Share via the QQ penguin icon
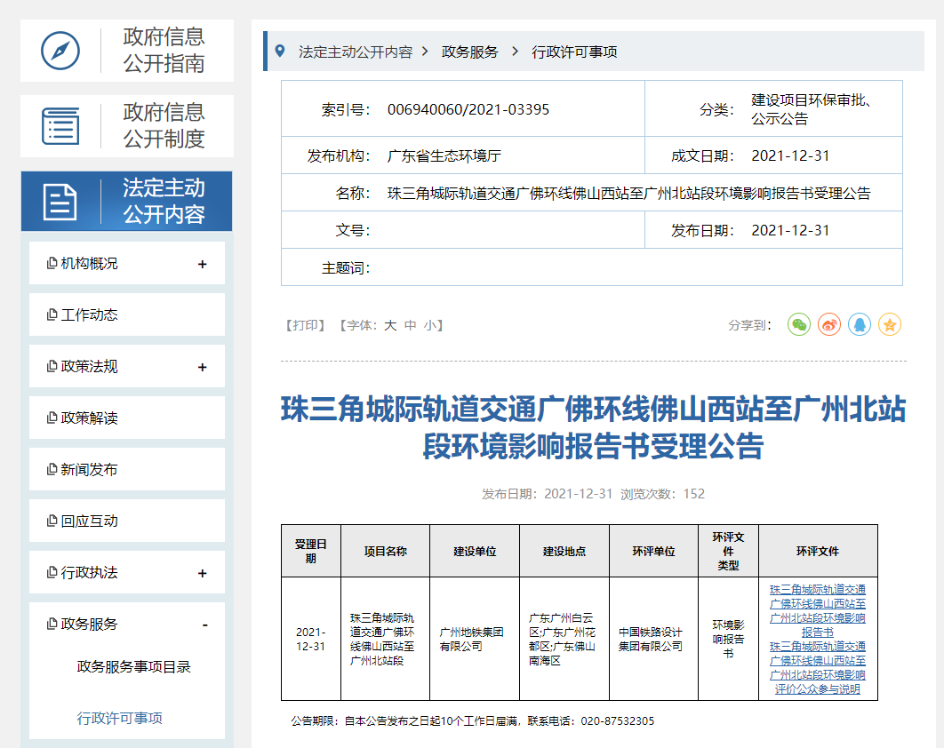 860,325
